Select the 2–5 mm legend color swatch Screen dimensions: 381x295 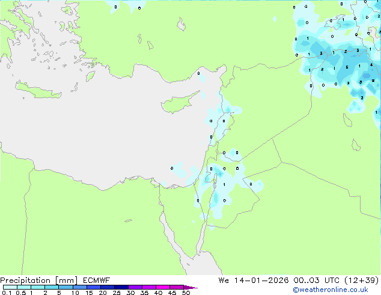pos(52,287)
